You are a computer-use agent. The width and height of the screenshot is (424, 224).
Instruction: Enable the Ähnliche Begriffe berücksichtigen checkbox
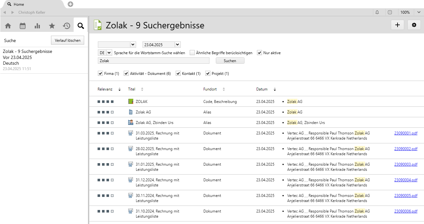(x=192, y=53)
